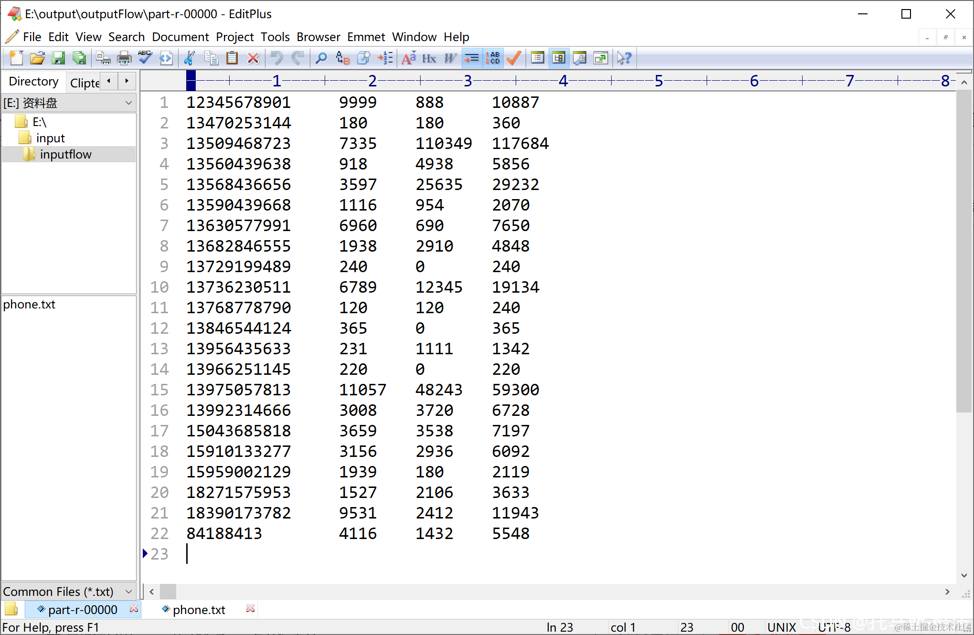
Task: Click the Open file folder icon
Action: [37, 58]
